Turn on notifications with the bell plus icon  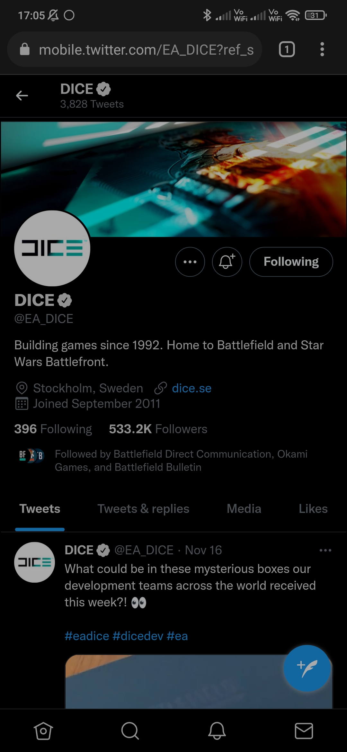227,262
